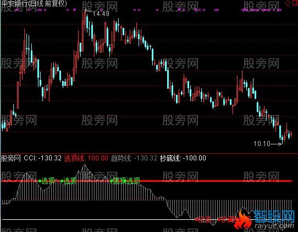This screenshot has width=298, height=232.
Task: Click the CCI: -130.32 indicator value
Action: point(42,158)
